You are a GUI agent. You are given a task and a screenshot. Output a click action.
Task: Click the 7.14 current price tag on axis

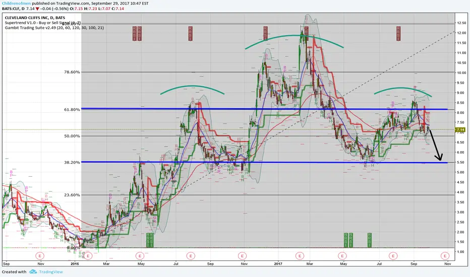pyautogui.click(x=460, y=129)
